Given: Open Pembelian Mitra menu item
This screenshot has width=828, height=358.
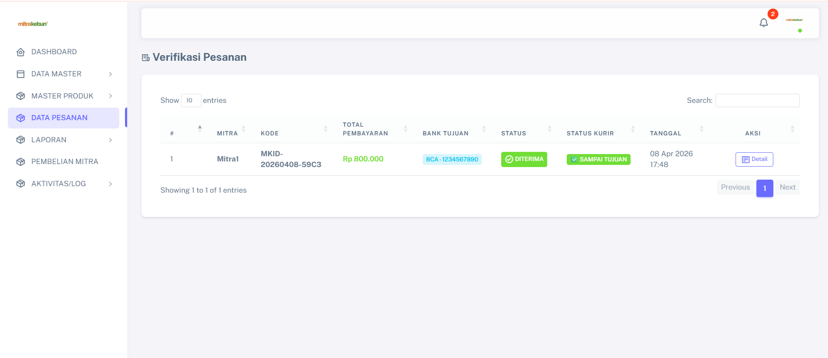Looking at the screenshot, I should pyautogui.click(x=63, y=162).
